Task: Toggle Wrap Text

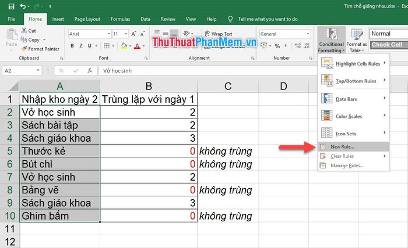Action: click(x=218, y=34)
